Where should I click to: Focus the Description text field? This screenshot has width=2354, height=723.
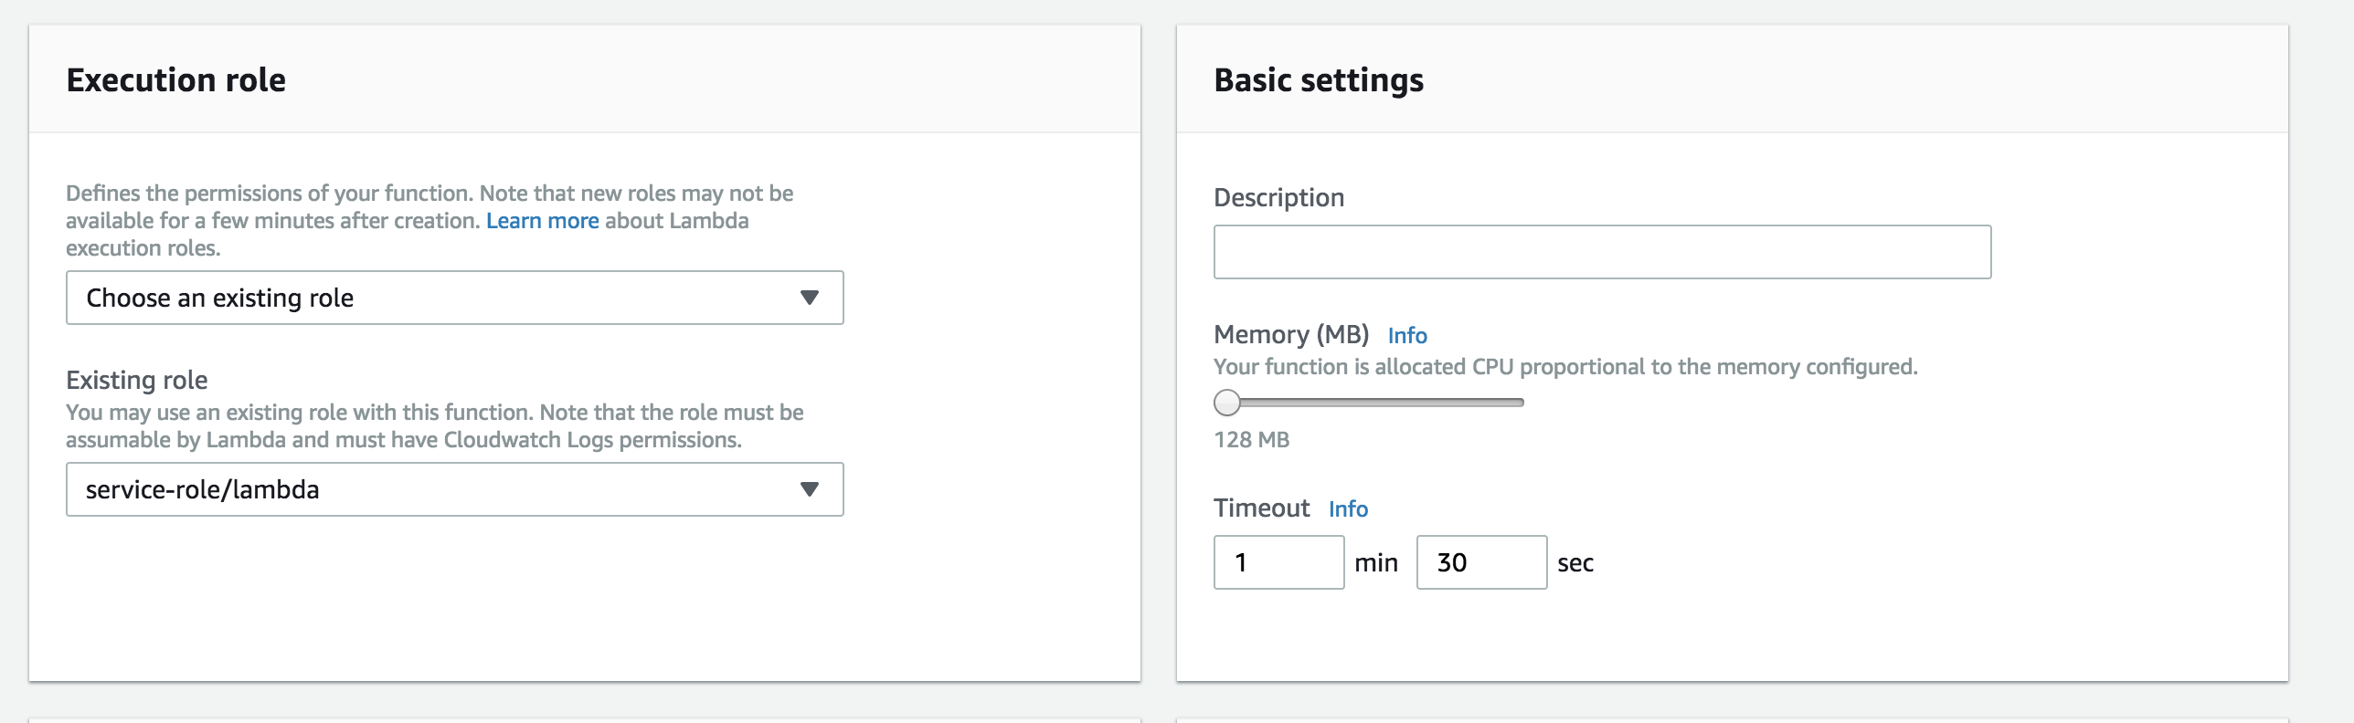(x=1602, y=252)
